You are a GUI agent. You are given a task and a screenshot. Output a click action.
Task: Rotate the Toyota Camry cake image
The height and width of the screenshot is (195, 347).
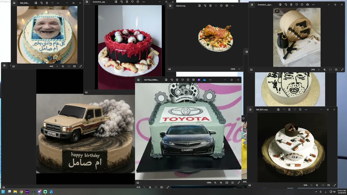pos(172,80)
